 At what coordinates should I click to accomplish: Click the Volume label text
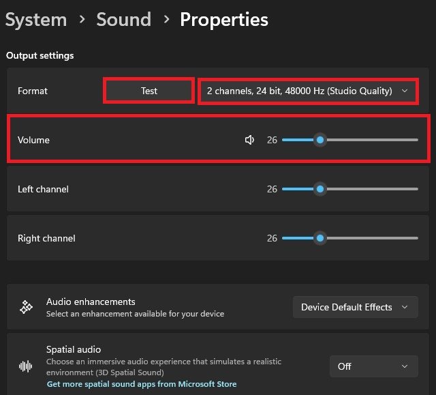pyautogui.click(x=33, y=140)
